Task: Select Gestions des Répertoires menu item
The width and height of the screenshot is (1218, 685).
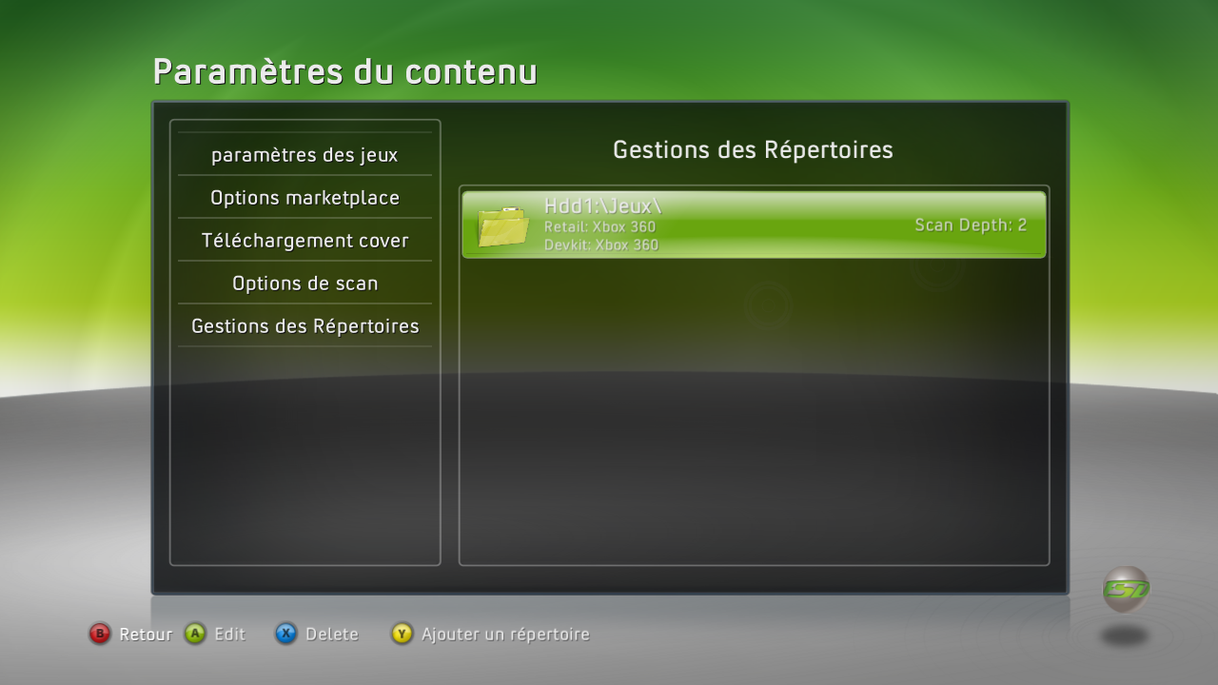Action: (304, 326)
